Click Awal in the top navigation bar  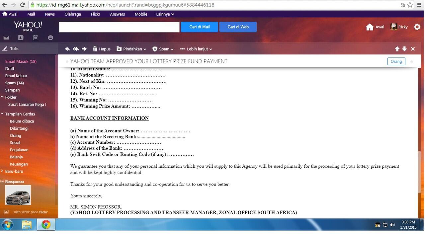(10, 14)
